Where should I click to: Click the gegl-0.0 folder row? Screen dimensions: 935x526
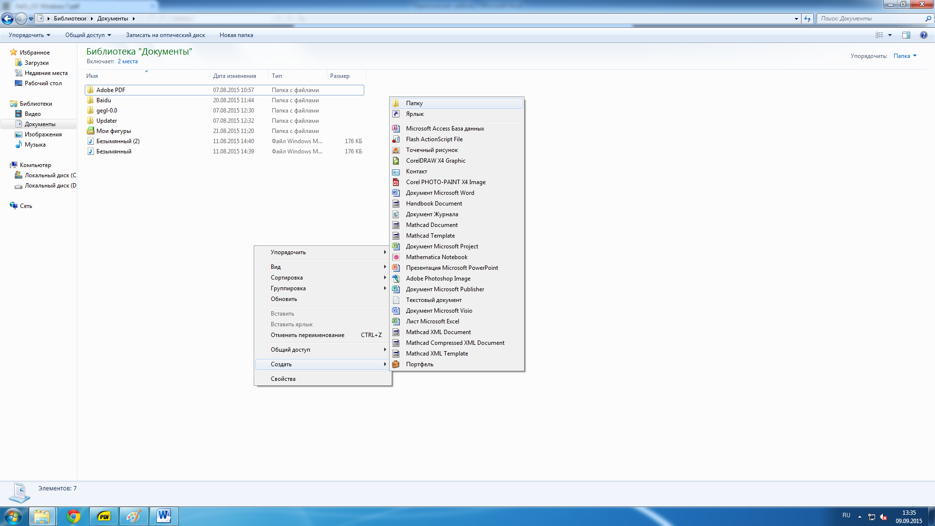tap(224, 111)
